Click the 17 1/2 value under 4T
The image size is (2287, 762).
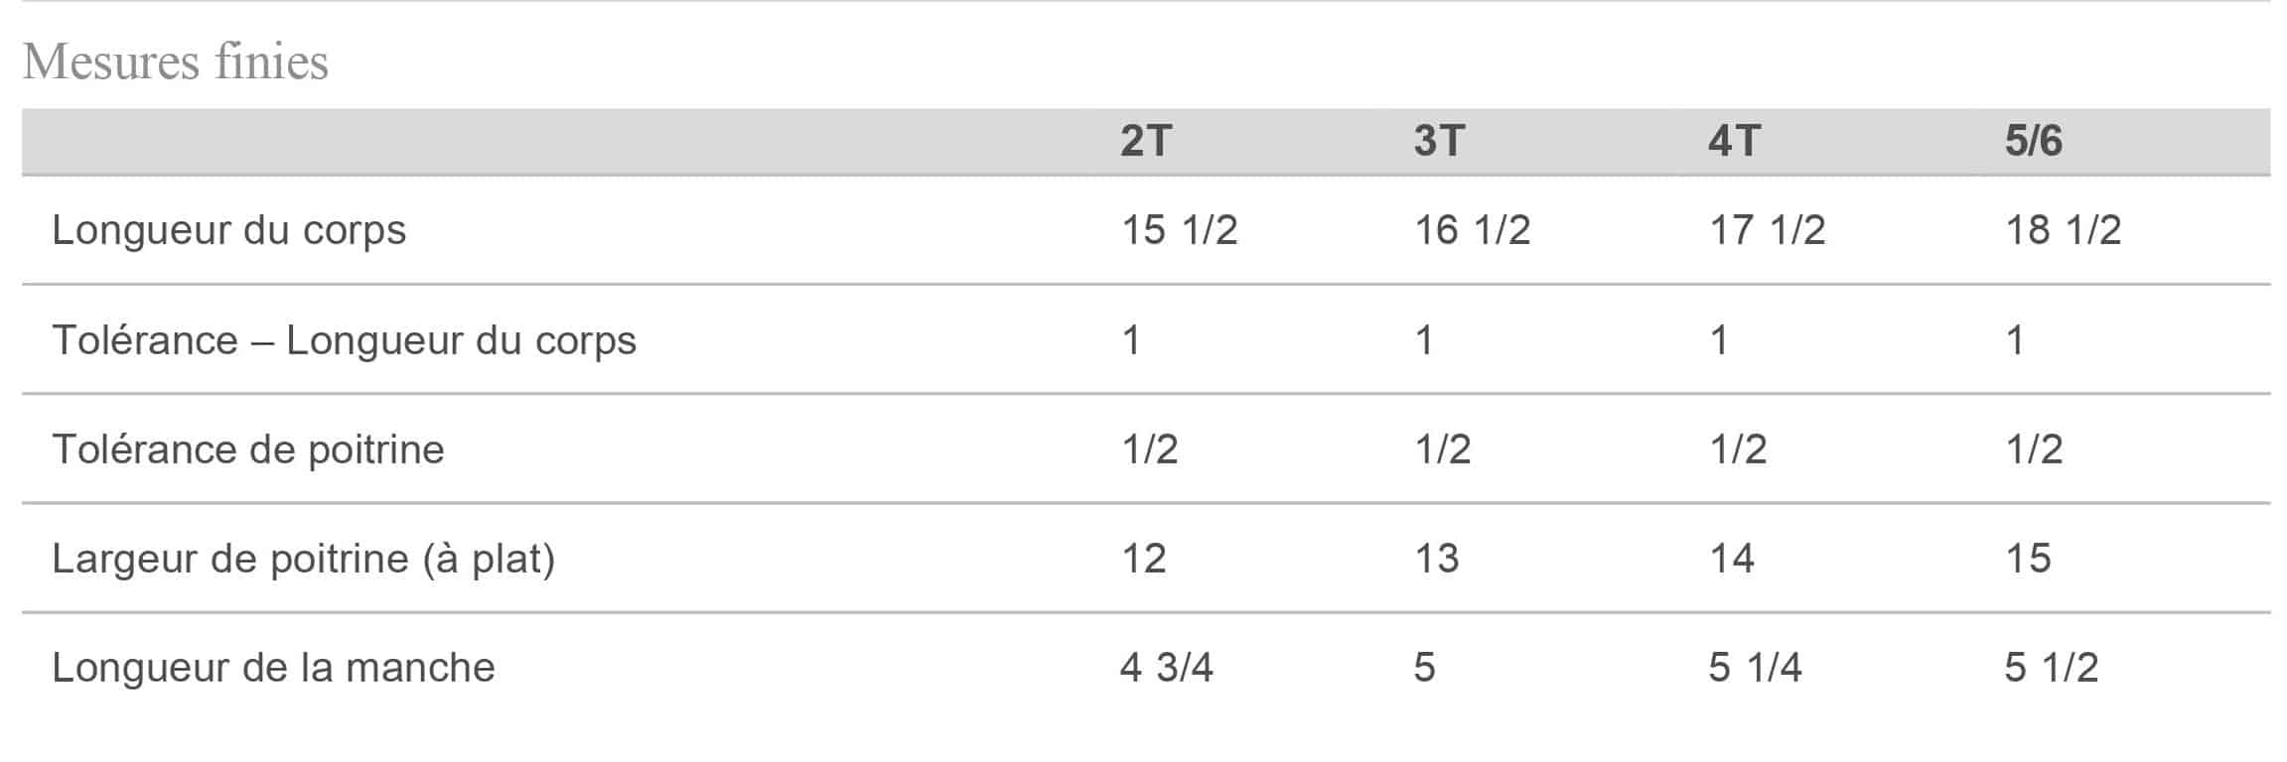pyautogui.click(x=1767, y=230)
